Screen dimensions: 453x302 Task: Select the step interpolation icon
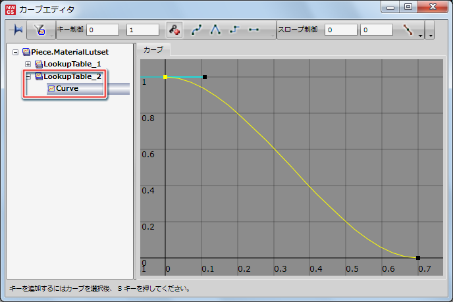click(234, 30)
